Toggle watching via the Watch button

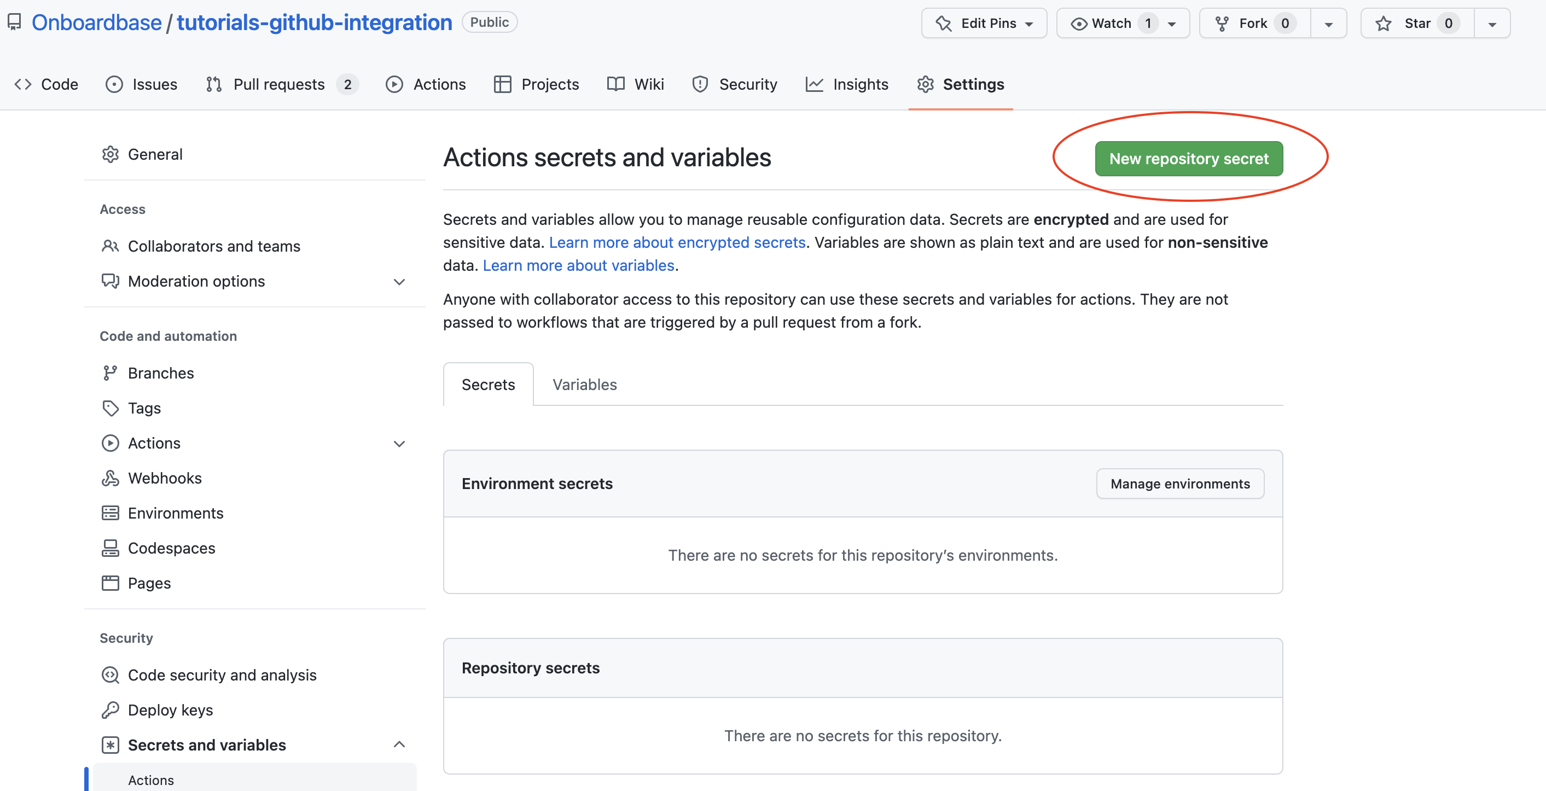coord(1112,24)
